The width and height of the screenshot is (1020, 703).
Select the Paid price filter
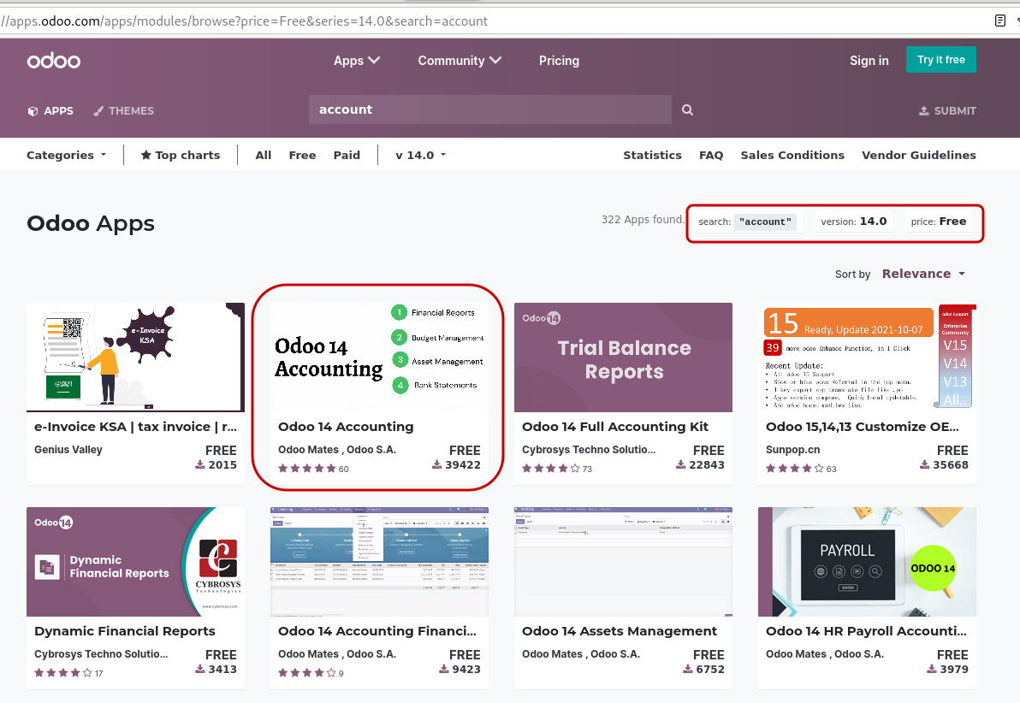pyautogui.click(x=347, y=155)
